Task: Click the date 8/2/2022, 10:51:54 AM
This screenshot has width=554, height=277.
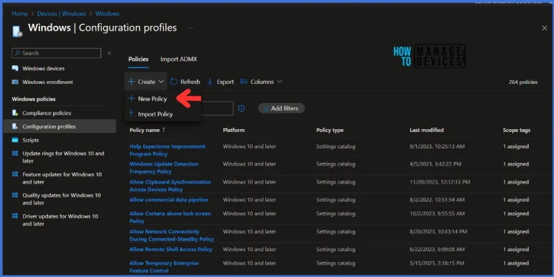Action: (x=437, y=200)
